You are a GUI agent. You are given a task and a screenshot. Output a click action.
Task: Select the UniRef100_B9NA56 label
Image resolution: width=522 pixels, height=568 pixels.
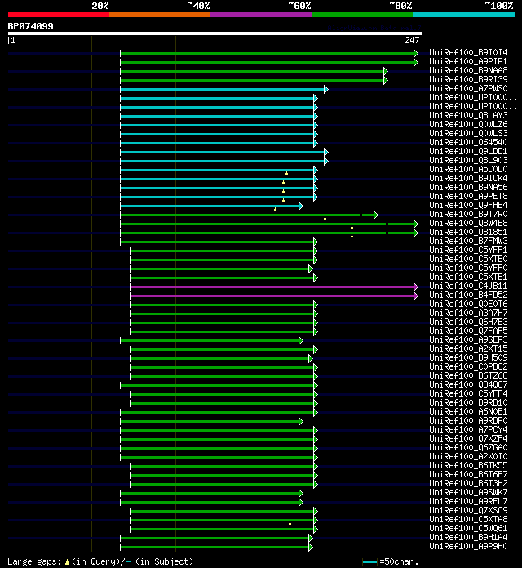point(468,187)
